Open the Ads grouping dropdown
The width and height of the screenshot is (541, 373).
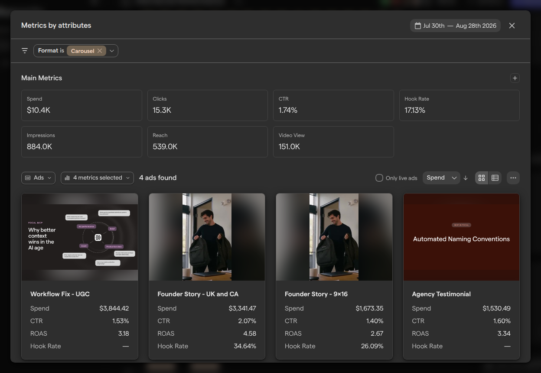coord(39,178)
